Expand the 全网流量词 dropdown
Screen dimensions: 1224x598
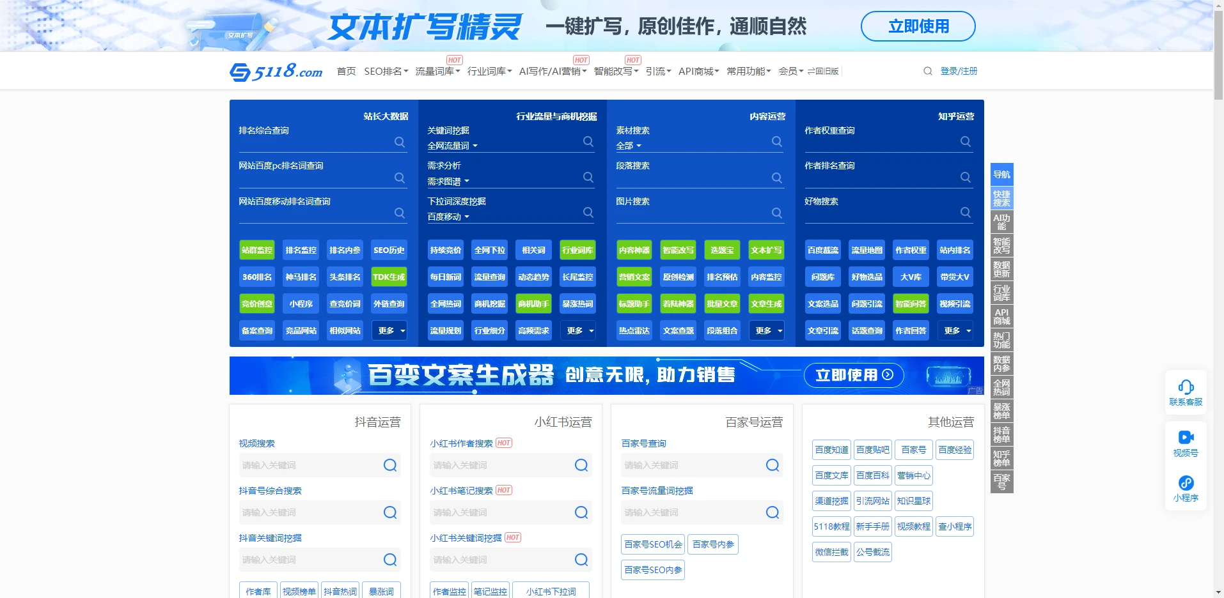pyautogui.click(x=453, y=146)
